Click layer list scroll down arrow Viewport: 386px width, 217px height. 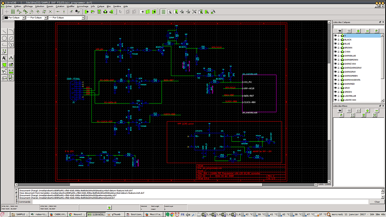coord(382,100)
